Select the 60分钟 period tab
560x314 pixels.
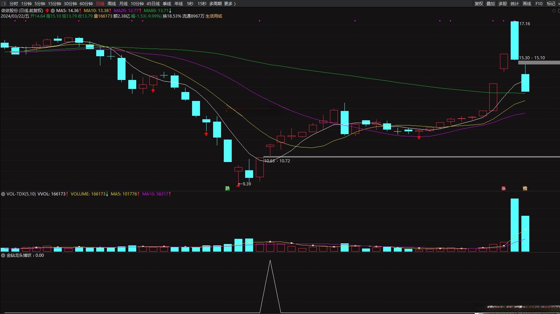[86, 3]
